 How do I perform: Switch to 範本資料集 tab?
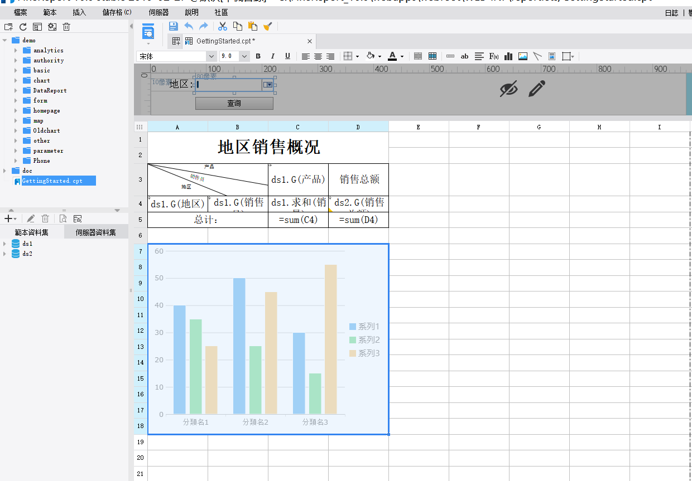tap(32, 232)
